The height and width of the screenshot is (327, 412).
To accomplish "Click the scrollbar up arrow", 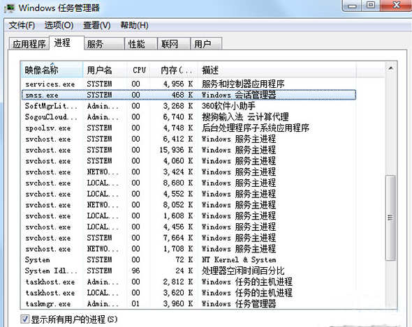I will pos(391,68).
